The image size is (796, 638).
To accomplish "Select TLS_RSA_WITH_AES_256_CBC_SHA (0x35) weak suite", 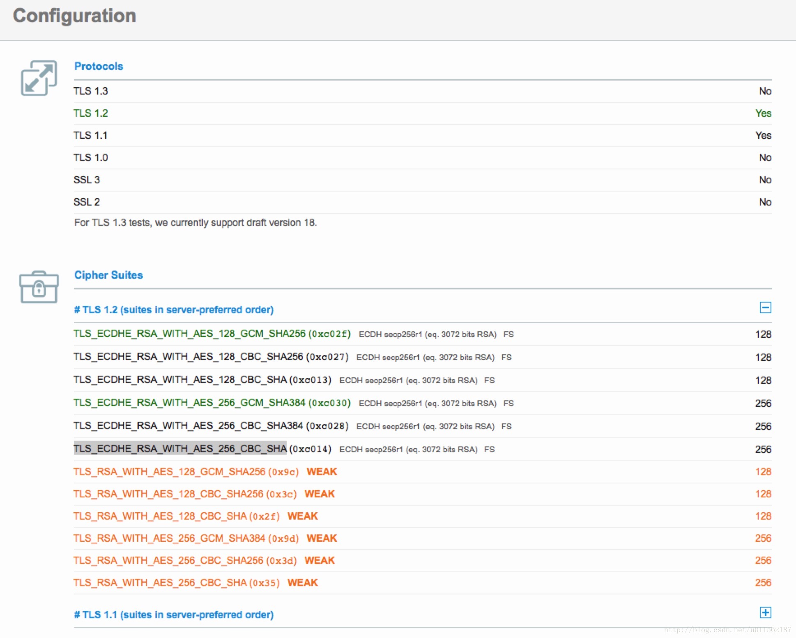I will coord(177,583).
